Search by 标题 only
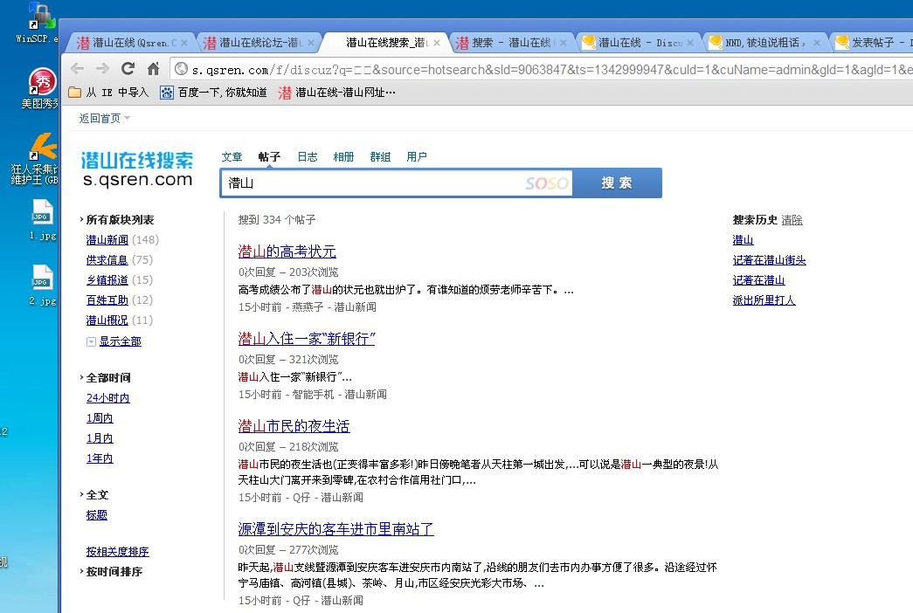Viewport: 913px width, 613px height. pyautogui.click(x=97, y=514)
